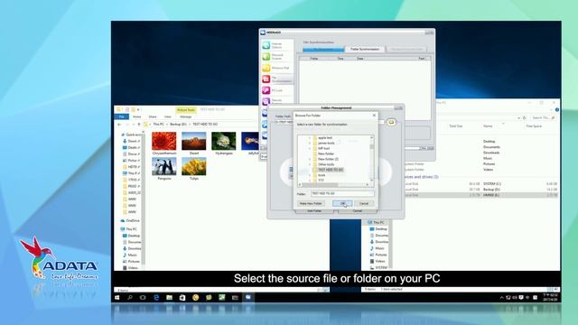Close the Browse For Folder dialog
The image size is (578, 325).
click(x=374, y=116)
